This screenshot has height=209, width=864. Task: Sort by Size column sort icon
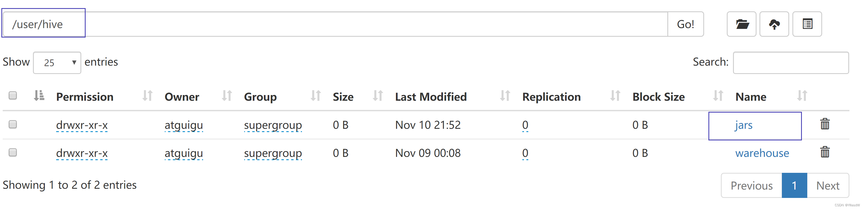(x=378, y=96)
